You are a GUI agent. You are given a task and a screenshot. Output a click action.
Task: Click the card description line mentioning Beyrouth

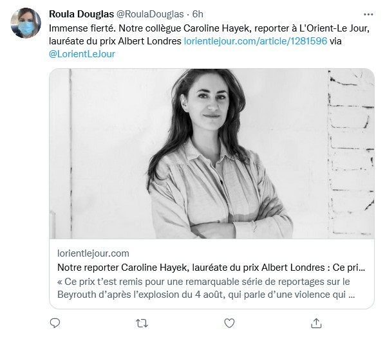(206, 295)
